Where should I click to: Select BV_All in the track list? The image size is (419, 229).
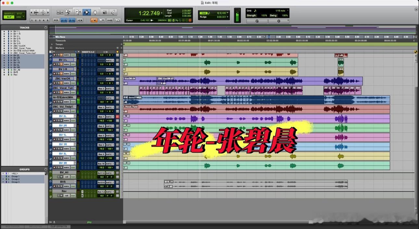(x=17, y=70)
